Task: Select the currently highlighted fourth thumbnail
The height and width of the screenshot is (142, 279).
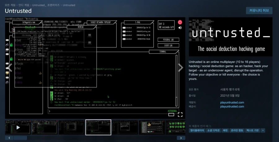Action: (x=98, y=127)
